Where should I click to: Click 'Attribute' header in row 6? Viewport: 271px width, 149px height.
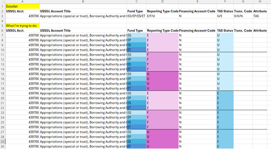tap(260, 31)
